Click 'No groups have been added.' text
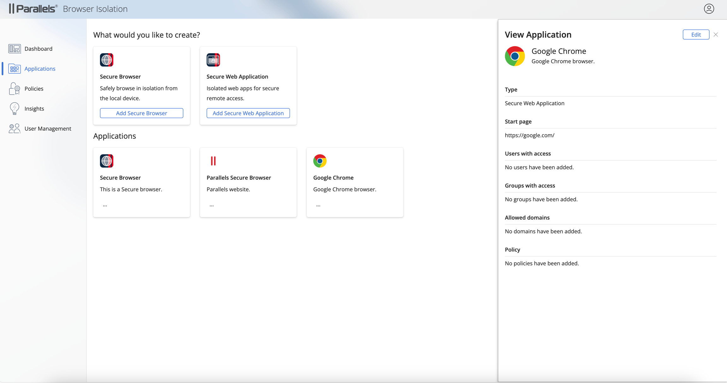 click(x=541, y=199)
